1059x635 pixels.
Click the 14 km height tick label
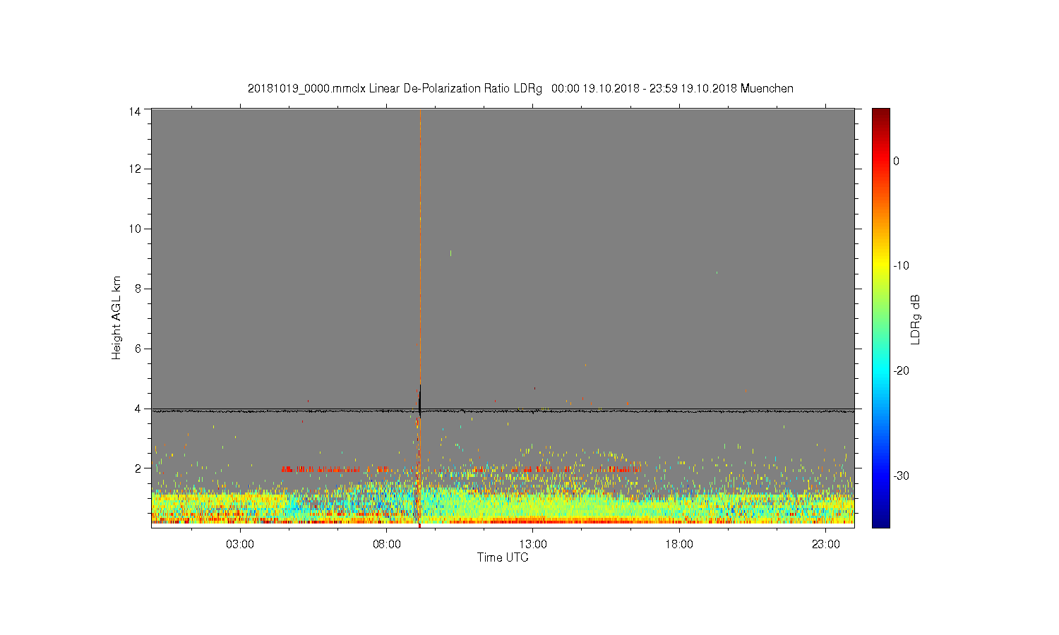click(x=135, y=111)
